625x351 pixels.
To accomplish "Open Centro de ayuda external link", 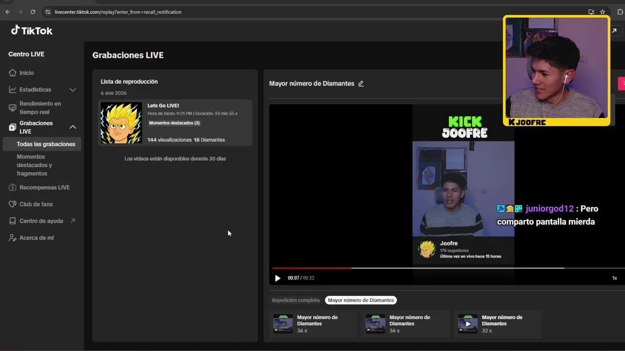I will coord(42,221).
